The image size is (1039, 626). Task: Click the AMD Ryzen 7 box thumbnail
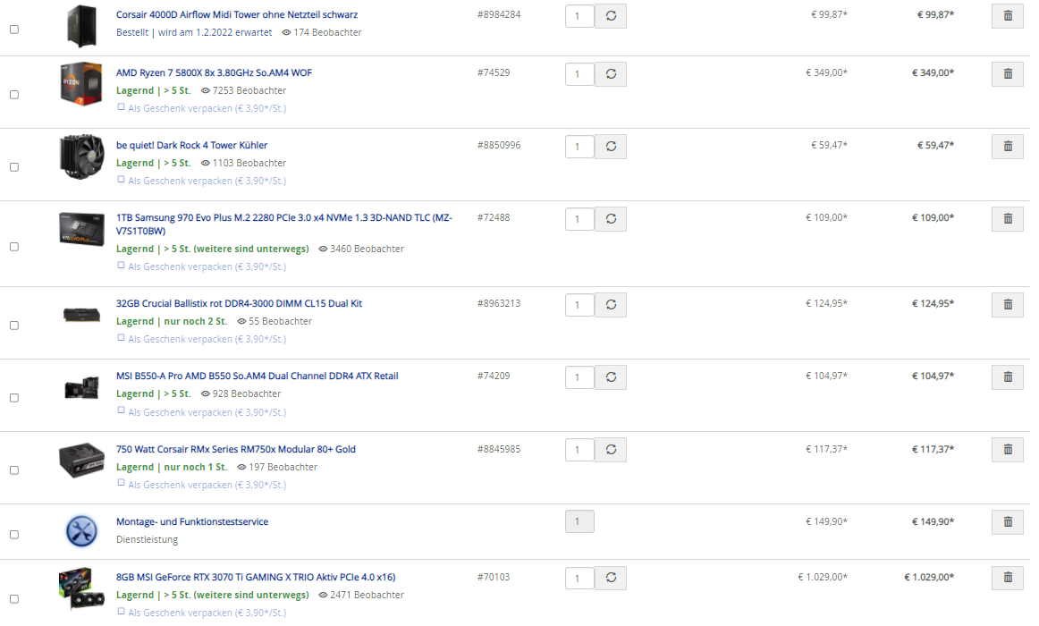(81, 84)
